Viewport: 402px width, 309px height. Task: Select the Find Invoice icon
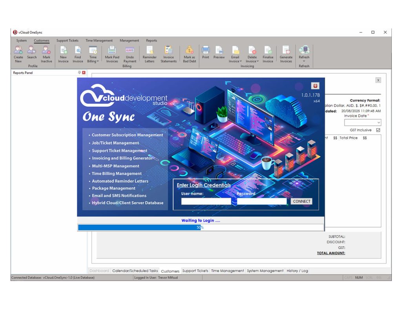78,51
